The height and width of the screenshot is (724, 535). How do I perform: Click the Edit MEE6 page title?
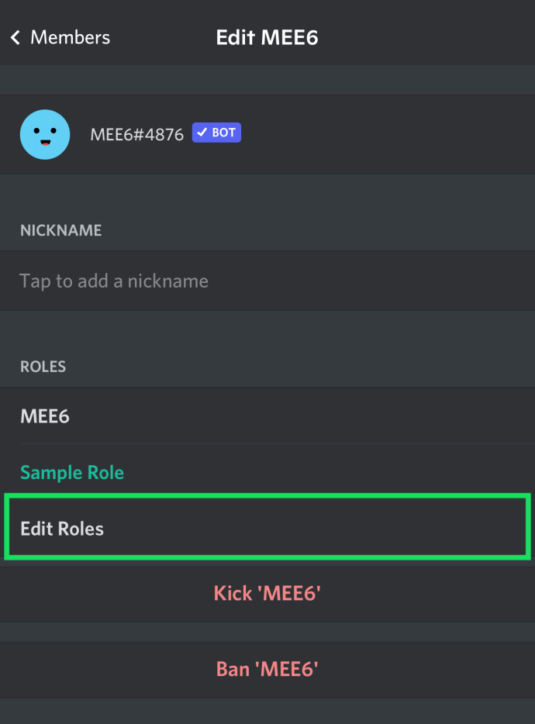click(x=267, y=37)
